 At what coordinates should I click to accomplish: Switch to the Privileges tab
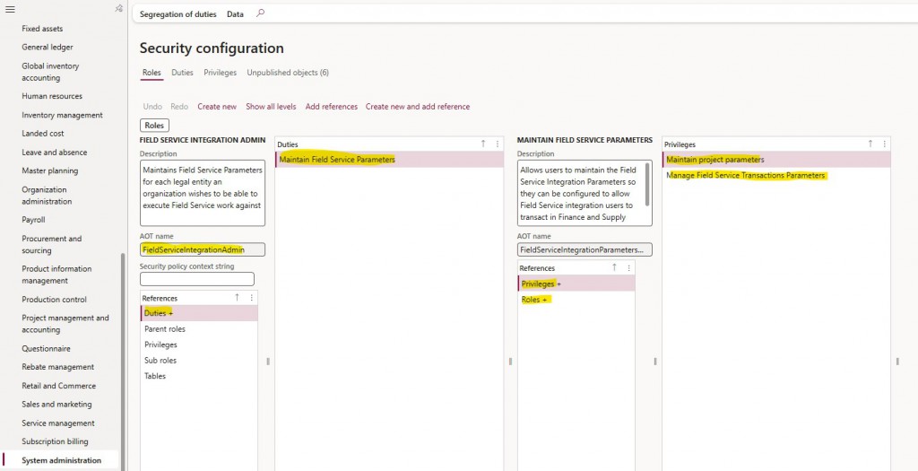221,73
